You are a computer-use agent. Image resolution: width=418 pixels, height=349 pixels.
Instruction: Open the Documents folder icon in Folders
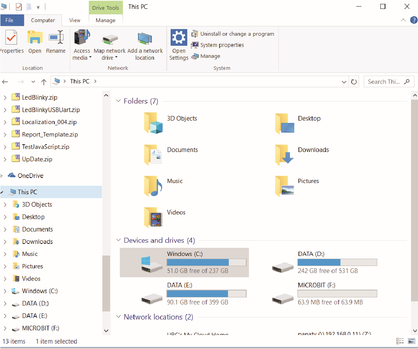(x=153, y=155)
